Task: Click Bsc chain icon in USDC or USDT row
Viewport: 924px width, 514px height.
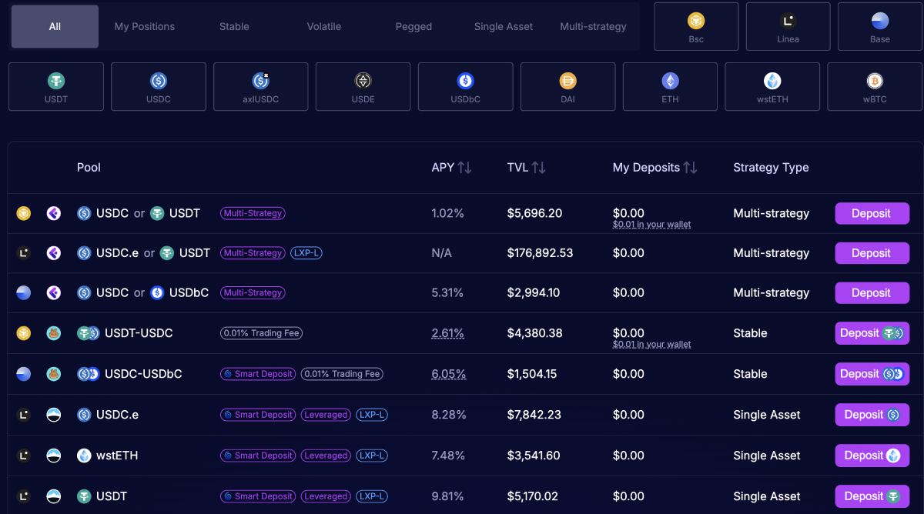Action: tap(24, 213)
